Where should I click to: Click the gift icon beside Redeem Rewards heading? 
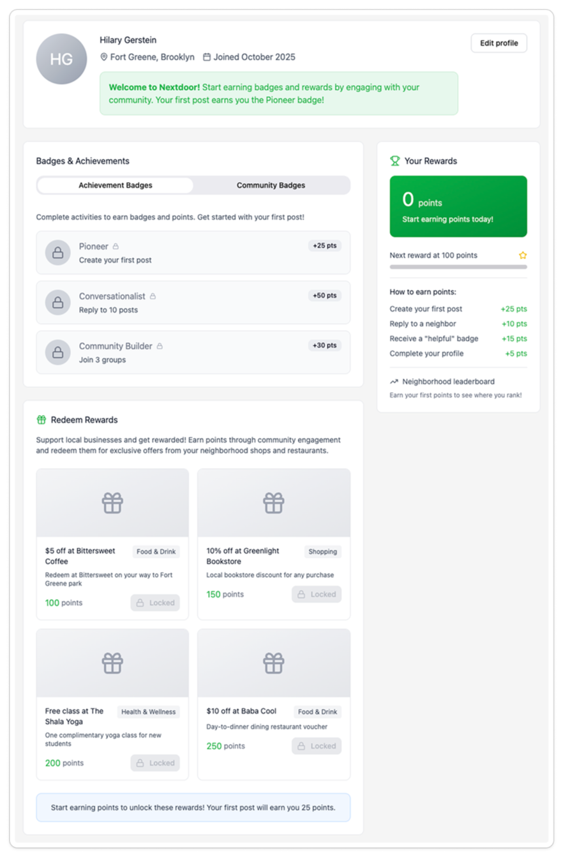[x=41, y=420]
